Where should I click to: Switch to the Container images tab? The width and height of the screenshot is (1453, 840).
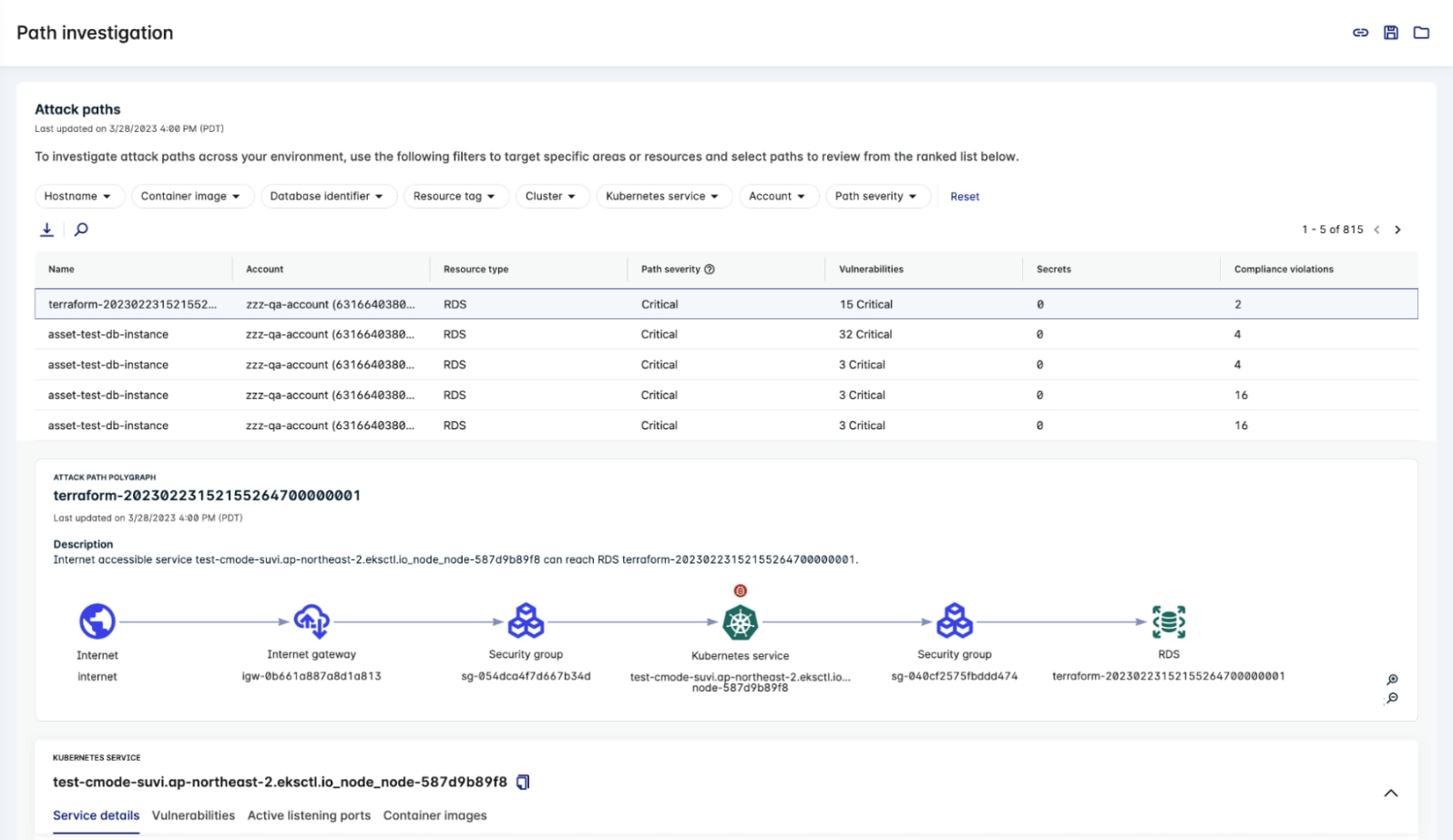[435, 816]
